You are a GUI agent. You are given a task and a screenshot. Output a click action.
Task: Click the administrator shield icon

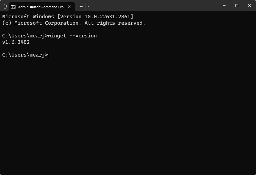tap(5, 6)
